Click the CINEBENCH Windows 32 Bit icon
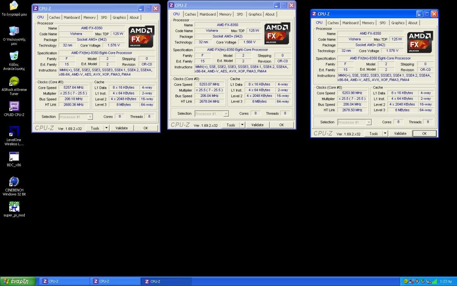Viewport: 457px width, 286px height. click(14, 186)
